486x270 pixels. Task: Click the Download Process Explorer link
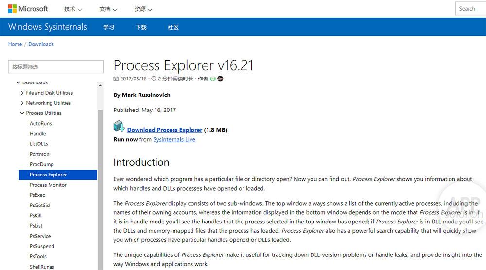click(165, 130)
